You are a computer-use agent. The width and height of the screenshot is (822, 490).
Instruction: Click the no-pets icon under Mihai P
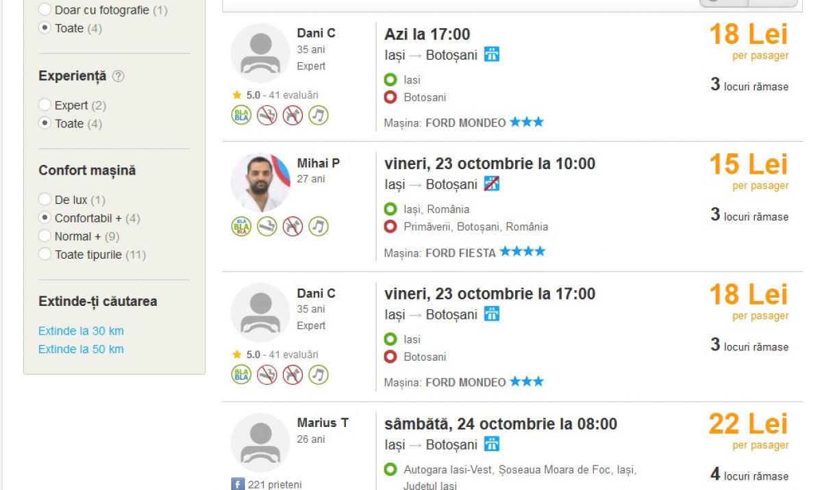tap(292, 226)
